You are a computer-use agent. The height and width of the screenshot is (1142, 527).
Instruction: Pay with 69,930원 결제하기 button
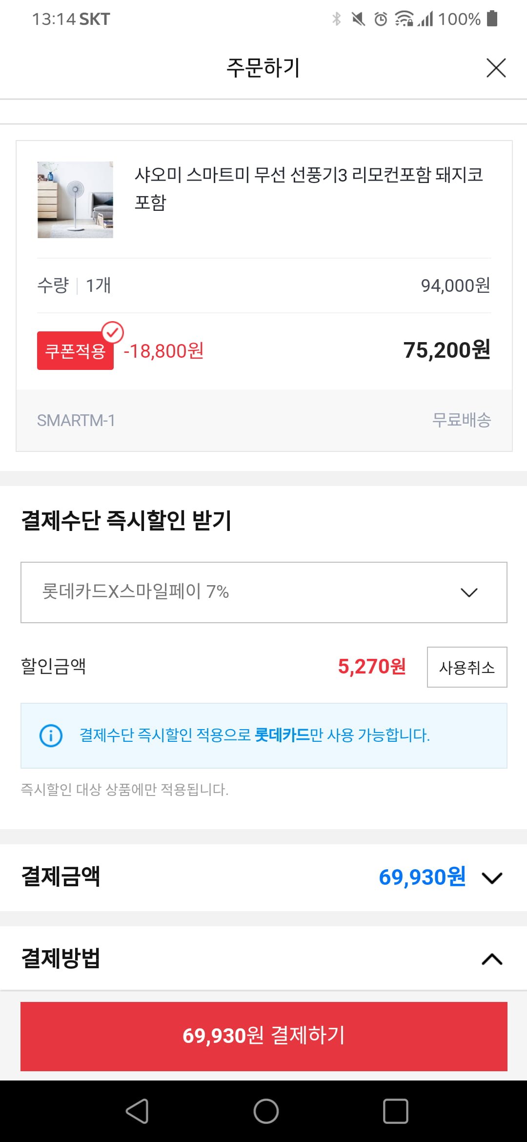coord(263,1036)
